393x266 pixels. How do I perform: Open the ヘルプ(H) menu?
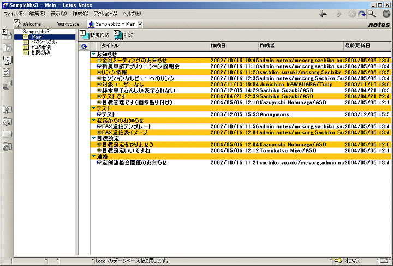132,14
